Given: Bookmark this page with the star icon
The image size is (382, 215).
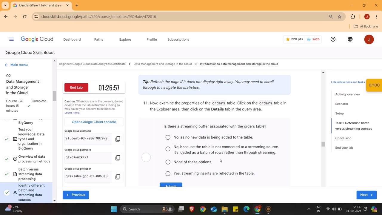Looking at the screenshot, I should [339, 17].
